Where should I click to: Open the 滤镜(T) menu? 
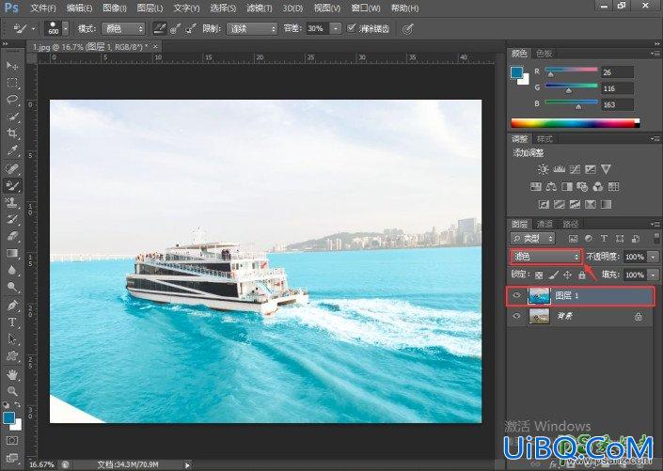point(260,8)
